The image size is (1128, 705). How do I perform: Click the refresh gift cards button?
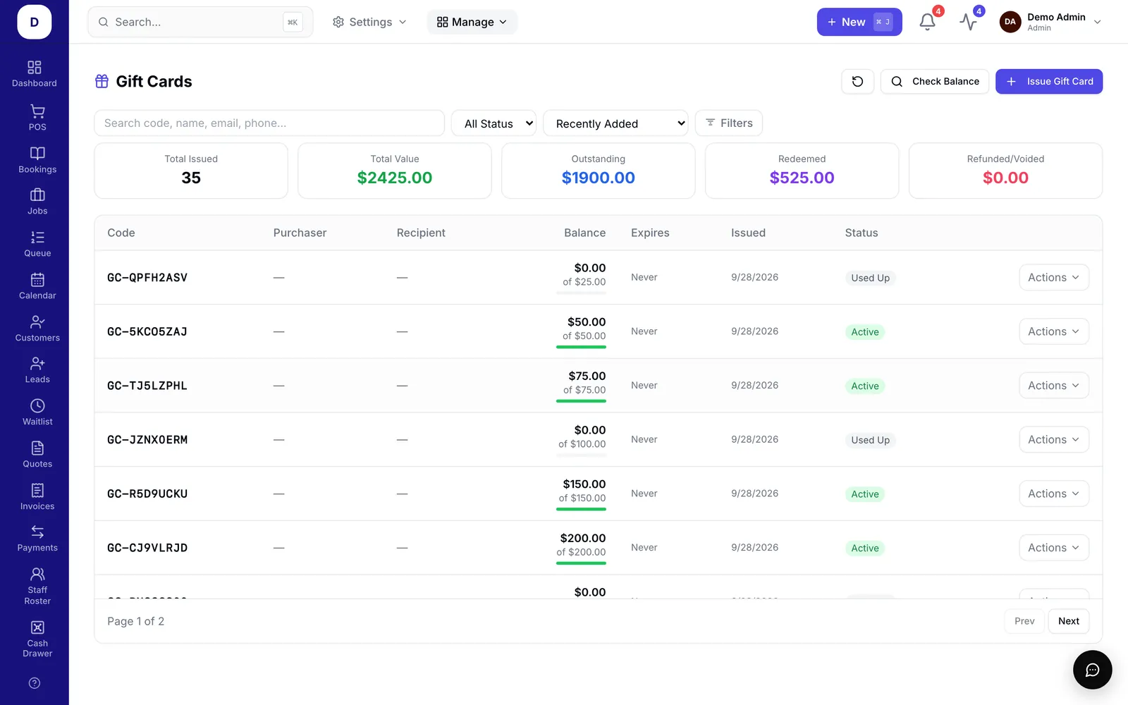(857, 81)
